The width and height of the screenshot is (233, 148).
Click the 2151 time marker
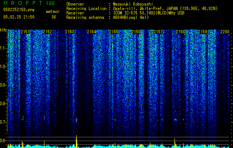25,32
